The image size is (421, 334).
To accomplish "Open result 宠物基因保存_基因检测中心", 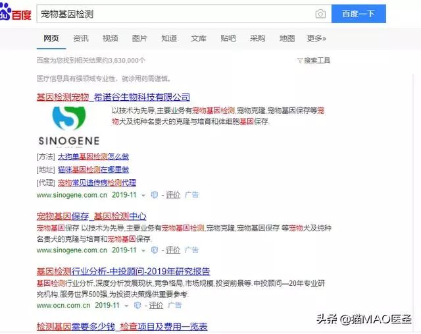I will click(91, 216).
